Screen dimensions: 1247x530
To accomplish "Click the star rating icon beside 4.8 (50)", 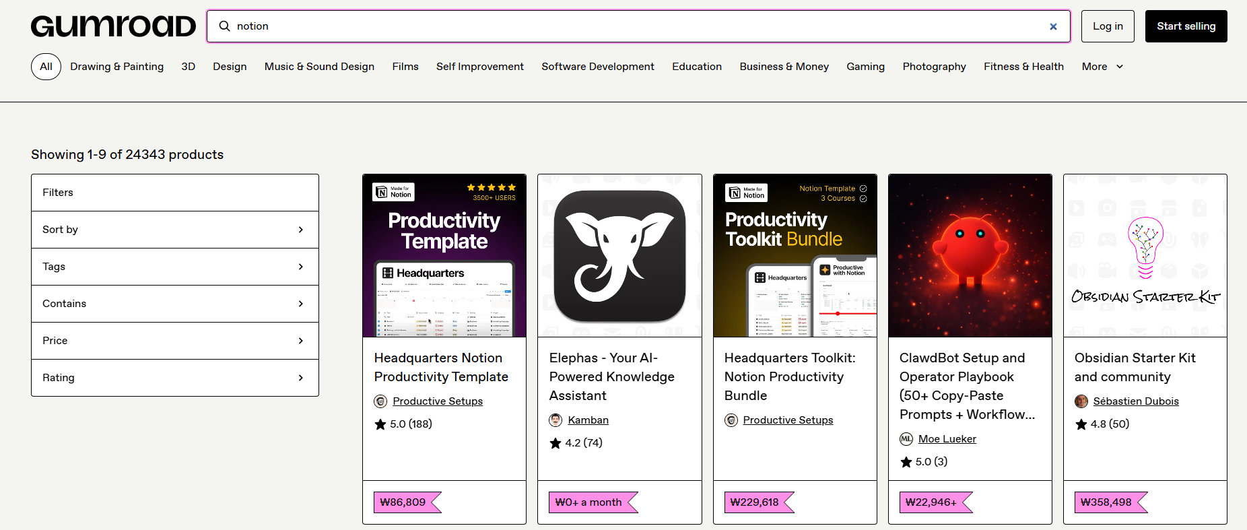I will [x=1081, y=424].
